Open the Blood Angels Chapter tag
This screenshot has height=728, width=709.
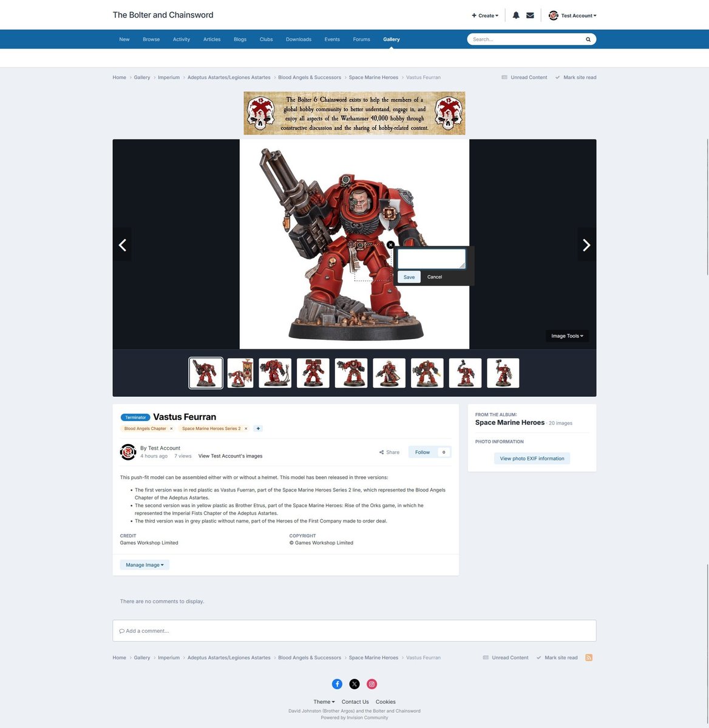145,428
